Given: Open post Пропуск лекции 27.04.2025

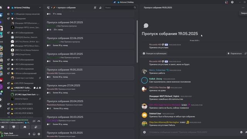Looking at the screenshot, I should point(90,89).
